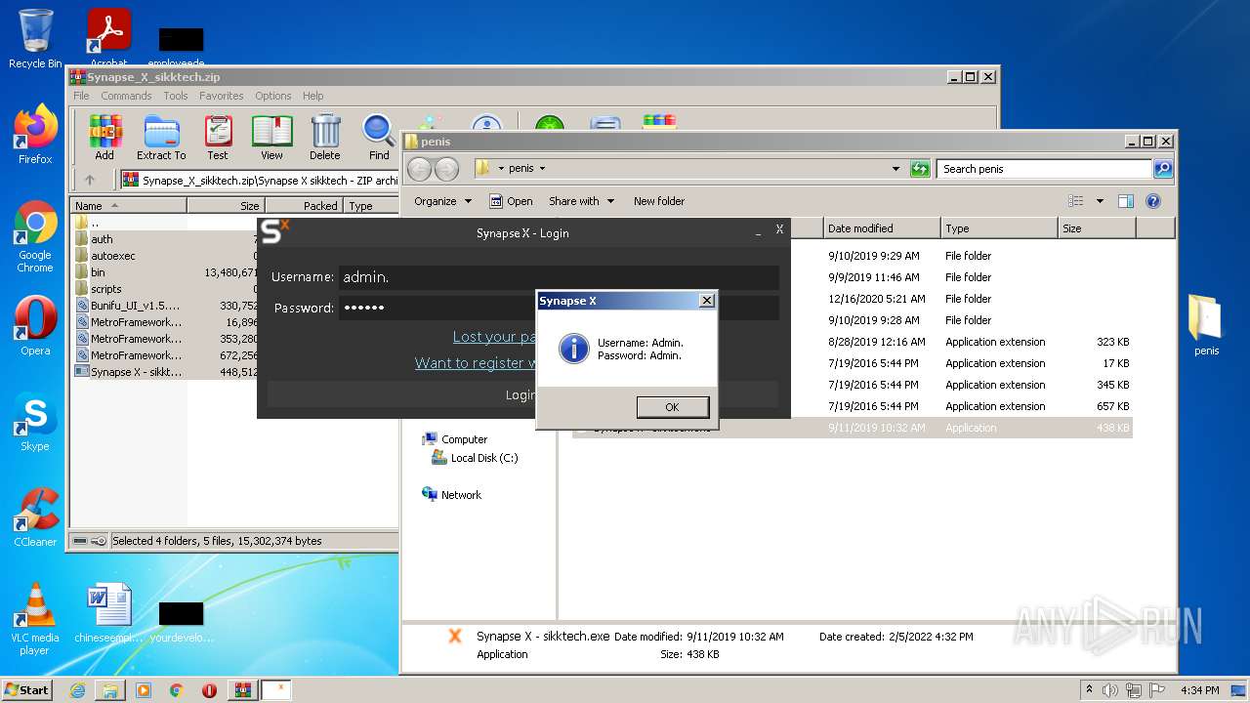Open Skype desktop icon
Screen dimensions: 1250x703
(x=35, y=422)
